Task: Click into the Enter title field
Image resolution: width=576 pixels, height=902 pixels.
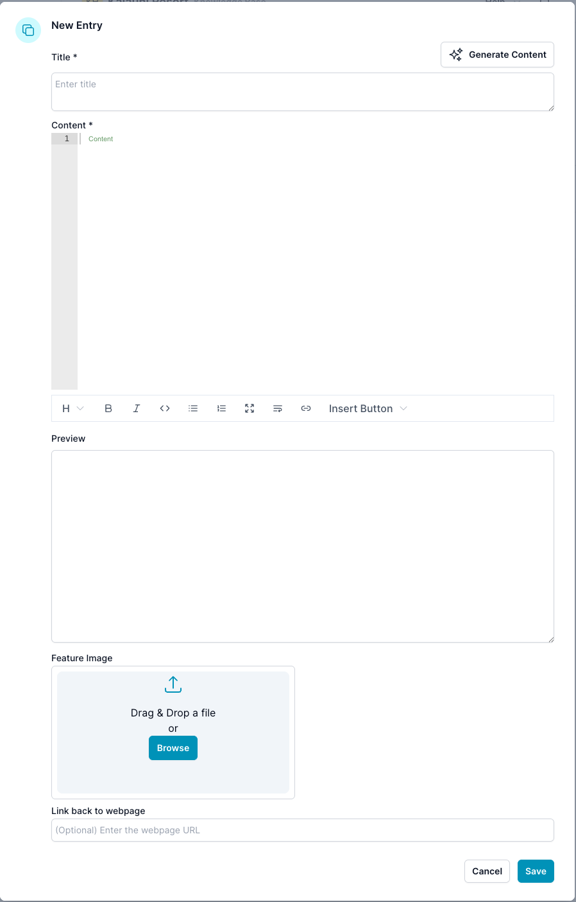Action: pos(303,92)
